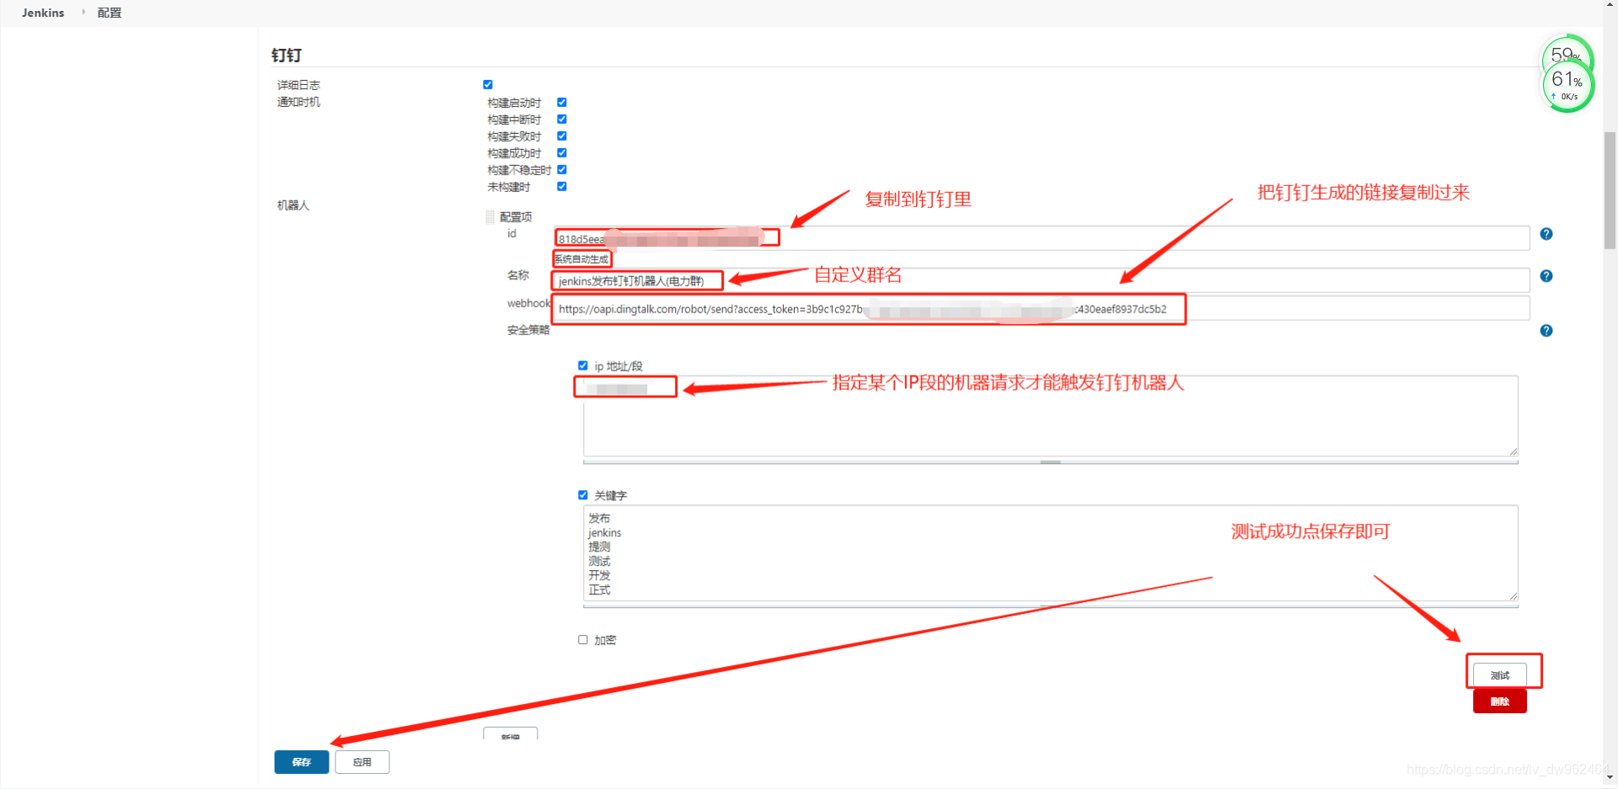The height and width of the screenshot is (789, 1618).
Task: Open help for the id field
Action: [x=1546, y=234]
